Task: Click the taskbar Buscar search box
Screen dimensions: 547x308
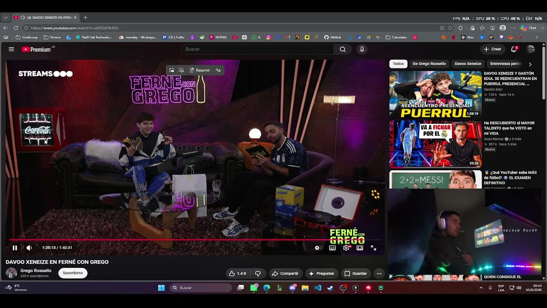Action: 201,288
